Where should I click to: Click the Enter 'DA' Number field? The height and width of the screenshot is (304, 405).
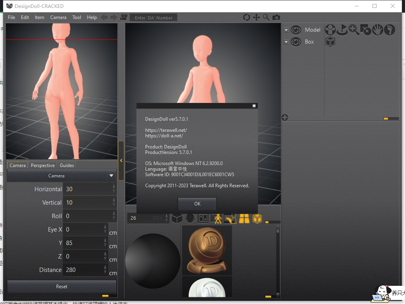[153, 18]
